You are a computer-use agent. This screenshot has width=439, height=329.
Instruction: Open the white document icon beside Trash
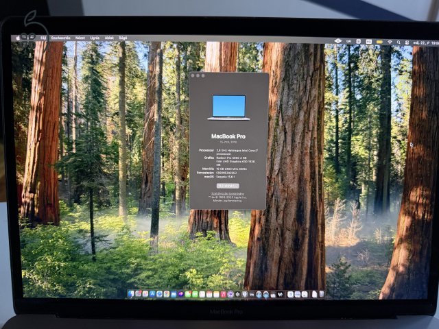pos(314,294)
